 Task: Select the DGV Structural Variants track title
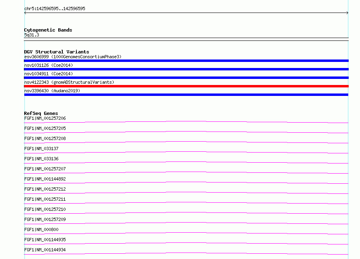click(57, 52)
